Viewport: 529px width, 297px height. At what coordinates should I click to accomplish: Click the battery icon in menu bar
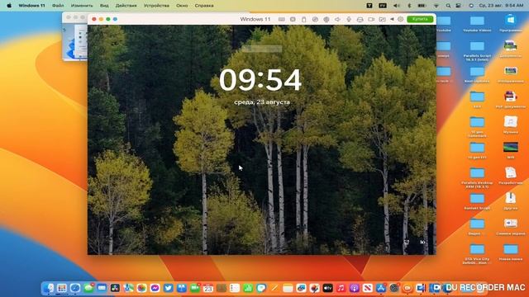pyautogui.click(x=422, y=6)
